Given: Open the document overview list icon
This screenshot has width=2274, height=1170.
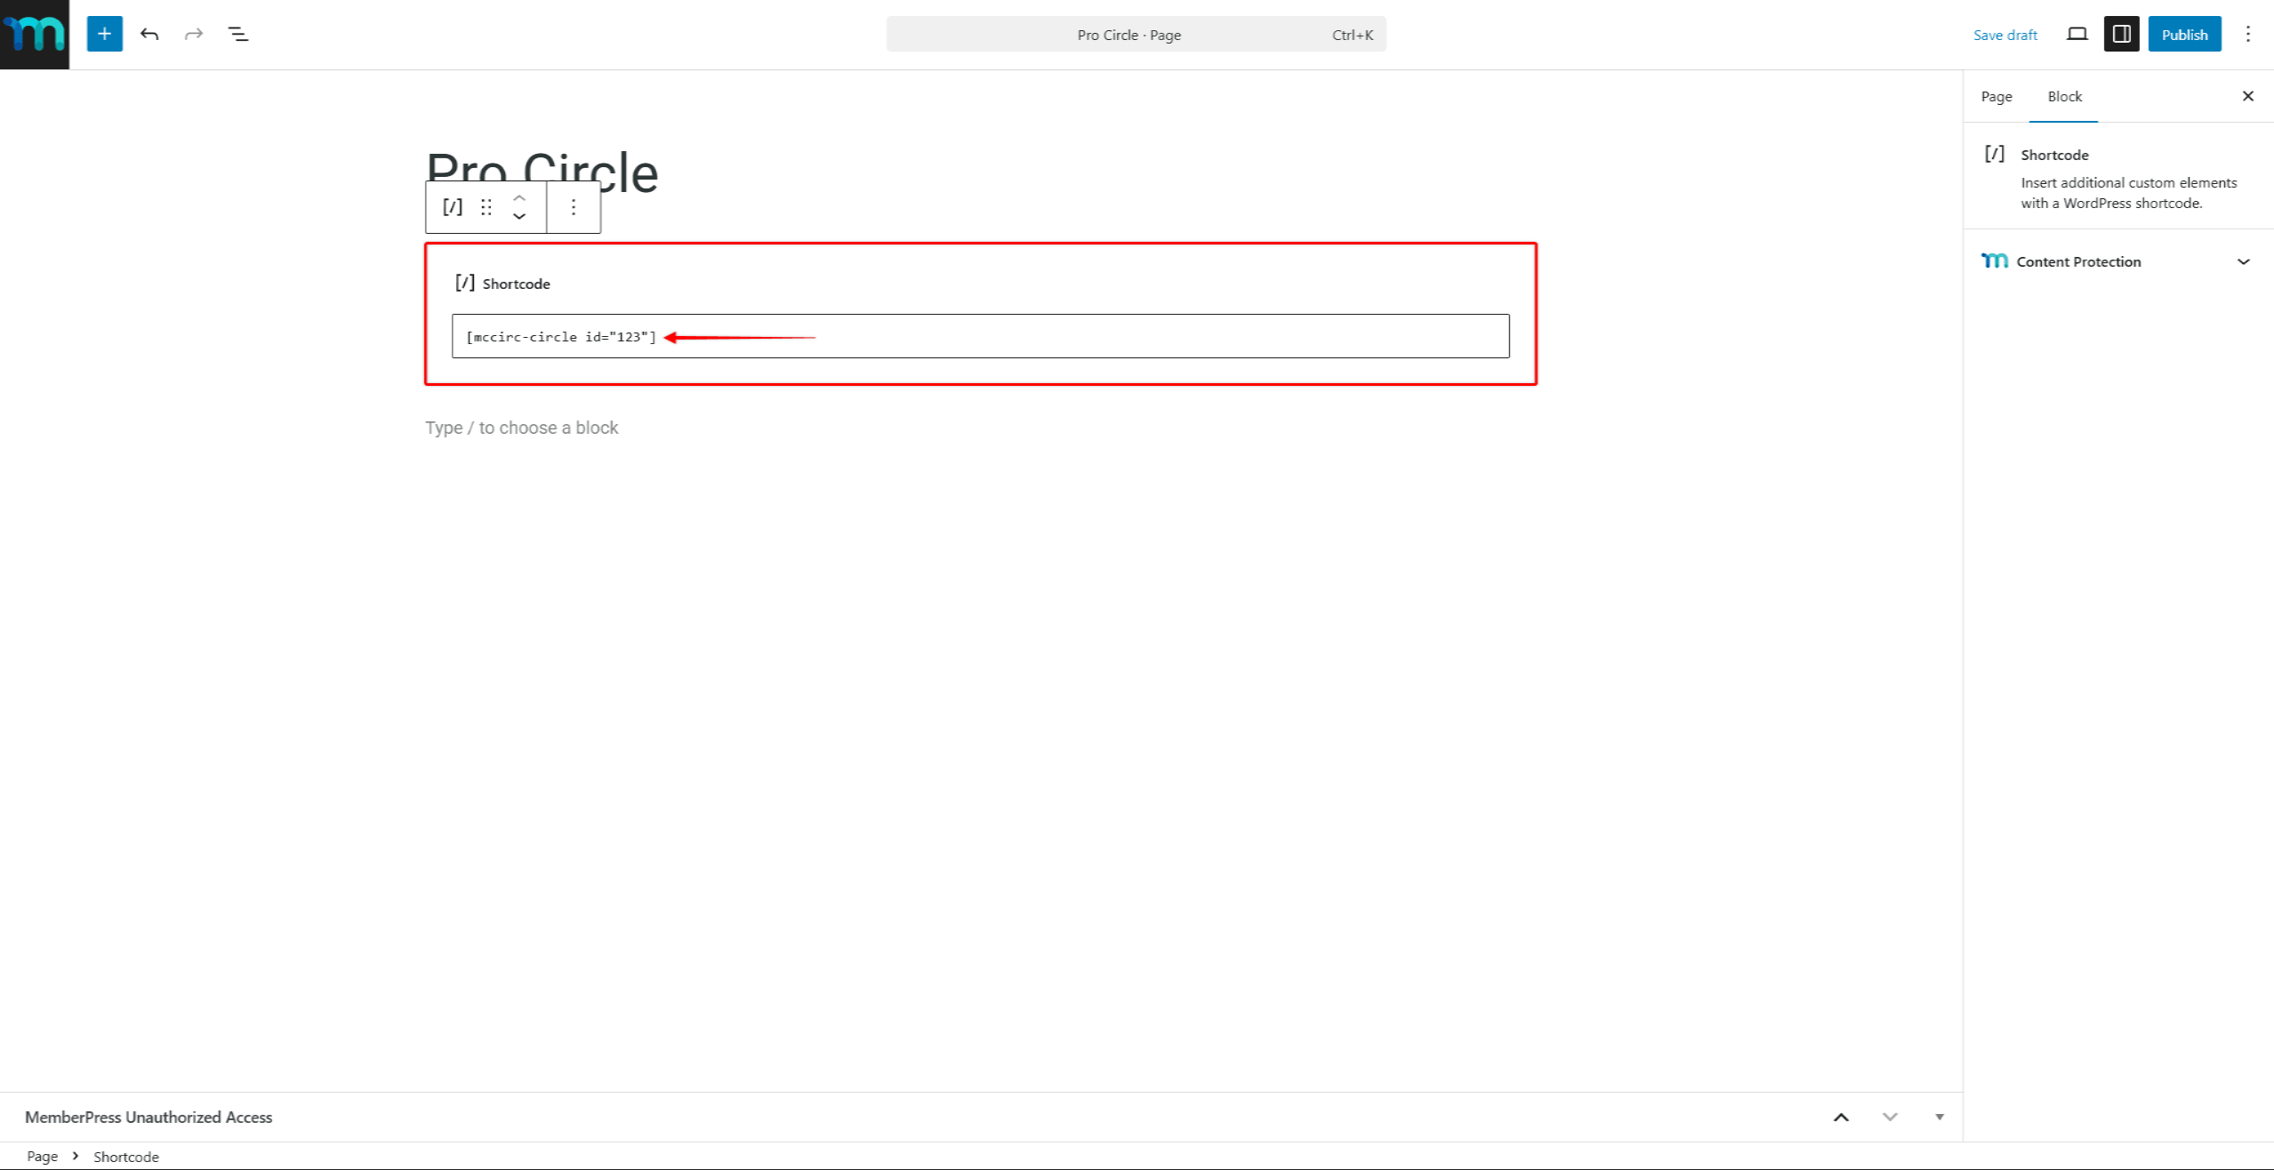Looking at the screenshot, I should [237, 34].
